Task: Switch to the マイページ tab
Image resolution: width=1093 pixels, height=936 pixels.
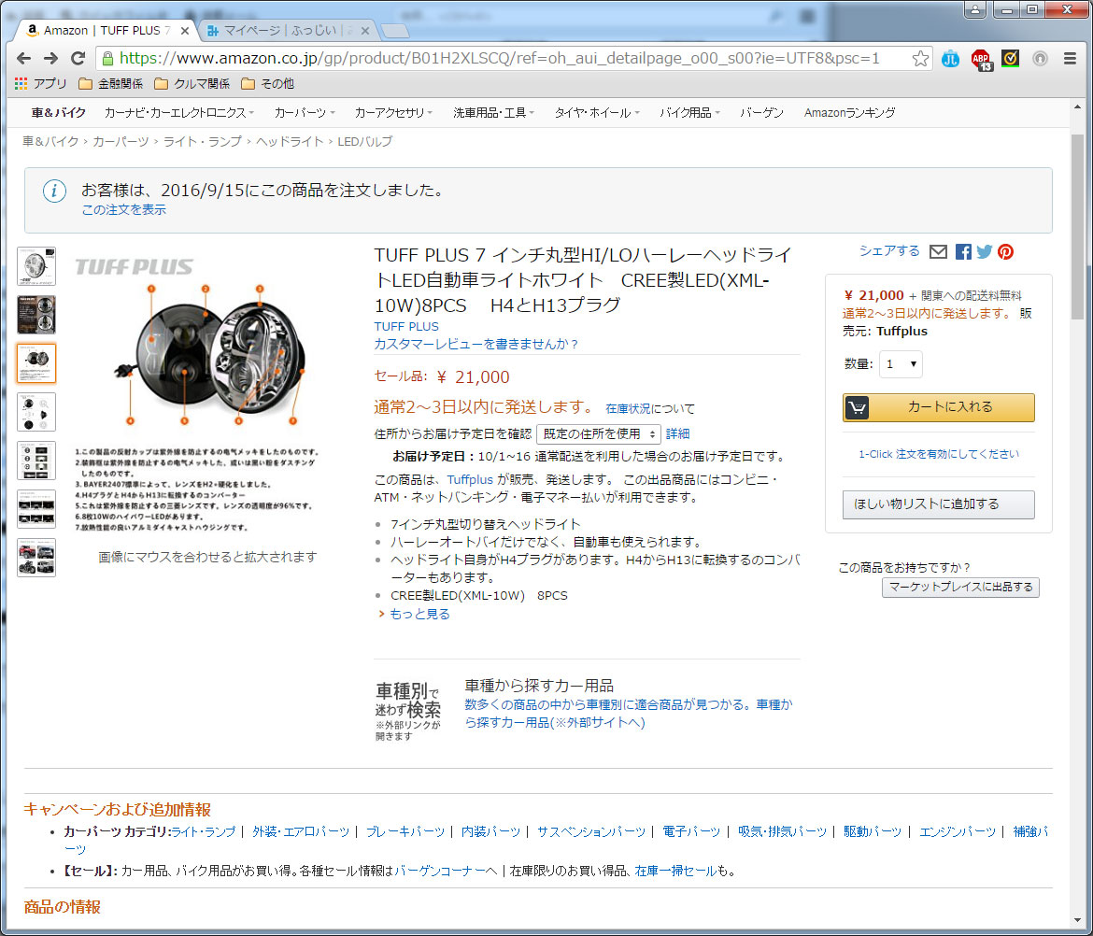Action: click(287, 31)
